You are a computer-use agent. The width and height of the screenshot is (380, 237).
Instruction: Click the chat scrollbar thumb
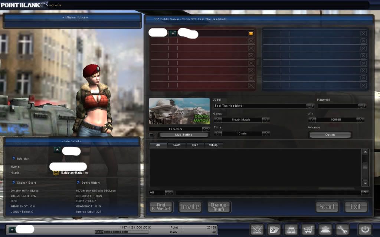[365, 166]
